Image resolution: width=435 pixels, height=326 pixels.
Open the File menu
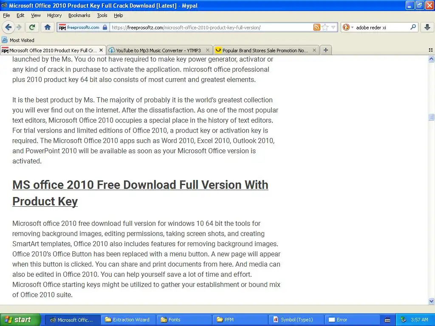point(6,15)
